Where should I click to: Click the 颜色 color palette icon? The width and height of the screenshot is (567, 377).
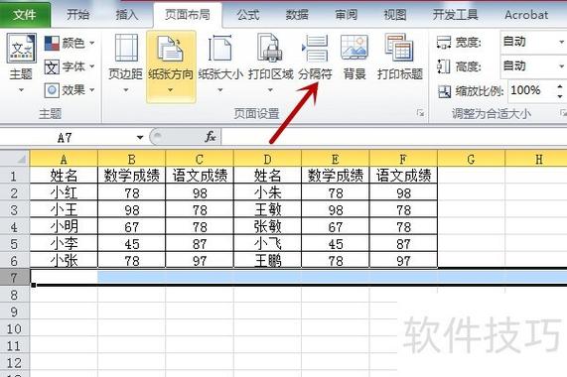tap(52, 43)
